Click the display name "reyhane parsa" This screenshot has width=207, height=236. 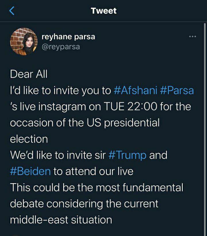[68, 37]
